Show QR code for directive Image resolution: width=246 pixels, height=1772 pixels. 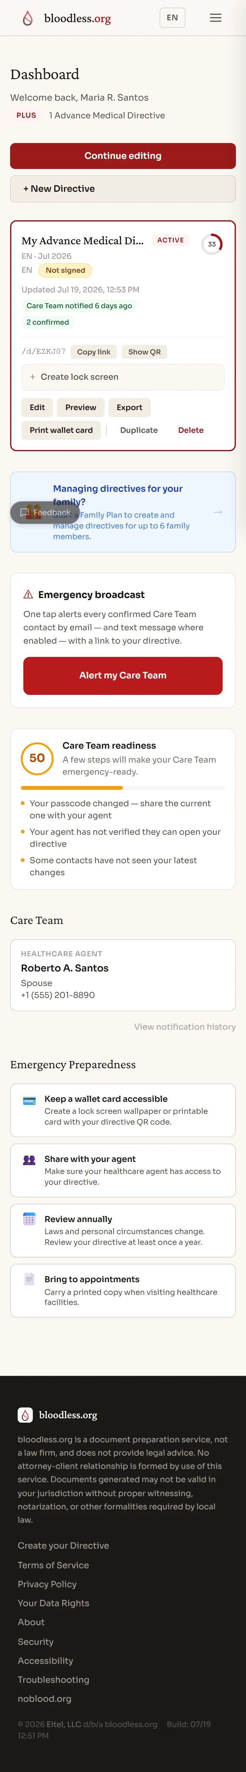click(x=144, y=352)
